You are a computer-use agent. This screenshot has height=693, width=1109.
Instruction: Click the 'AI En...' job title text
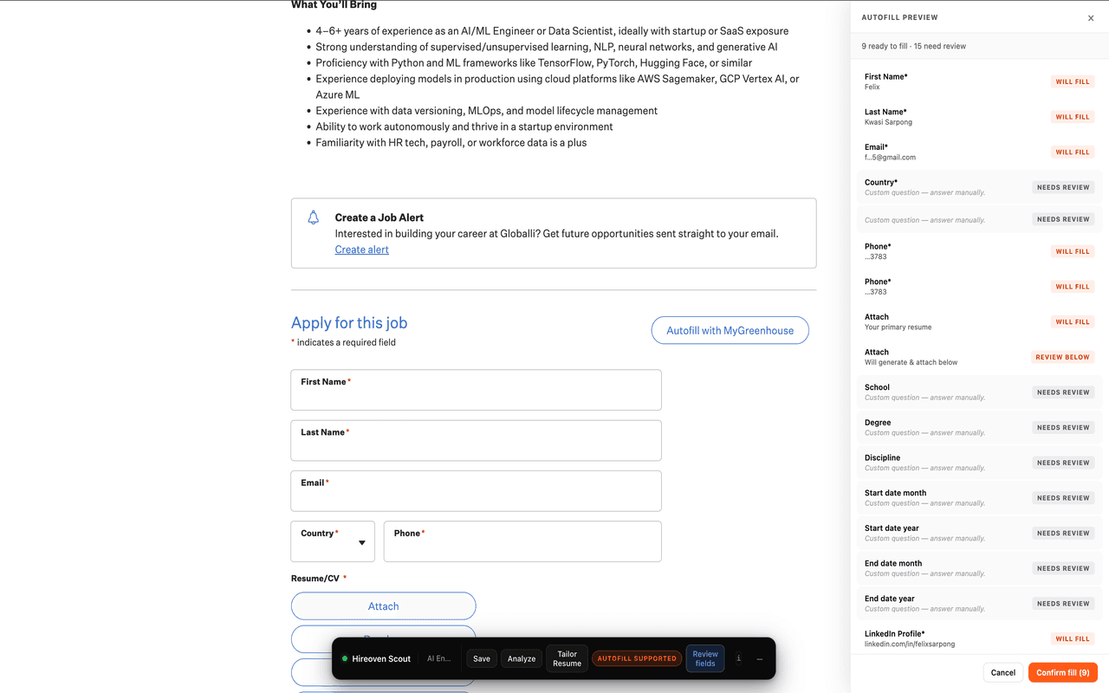pos(439,658)
